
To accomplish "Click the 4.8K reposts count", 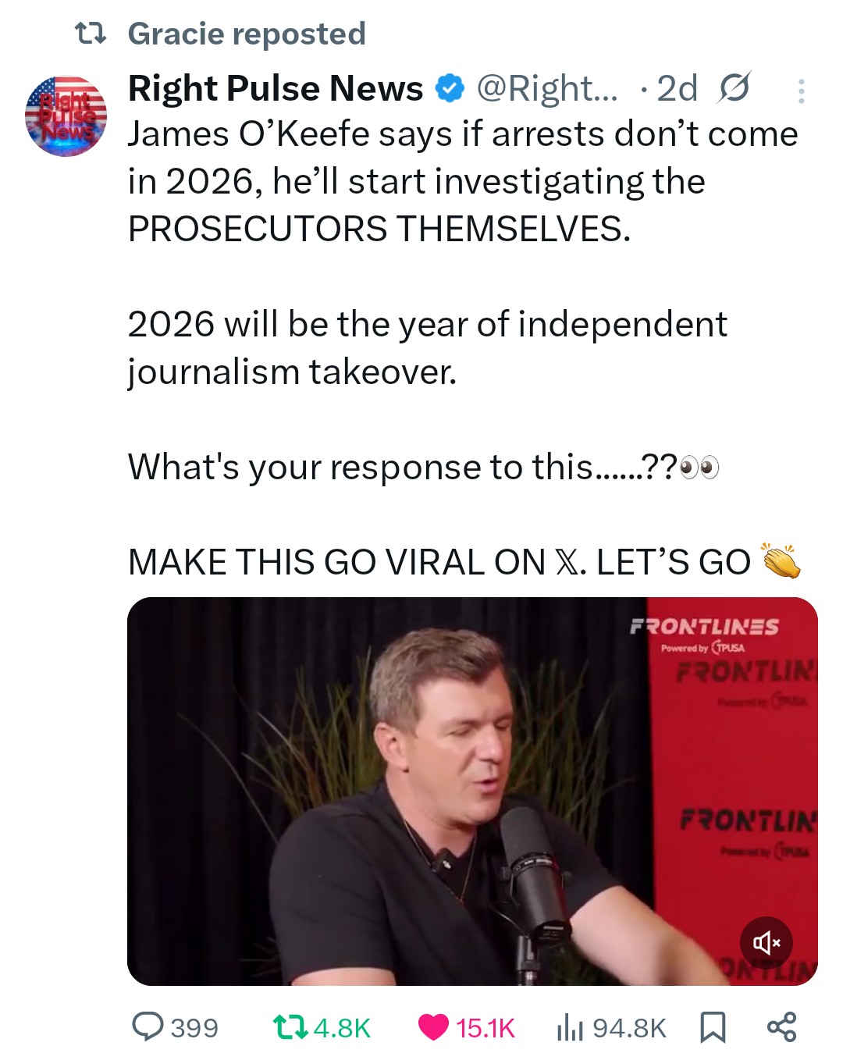I will (x=342, y=1028).
